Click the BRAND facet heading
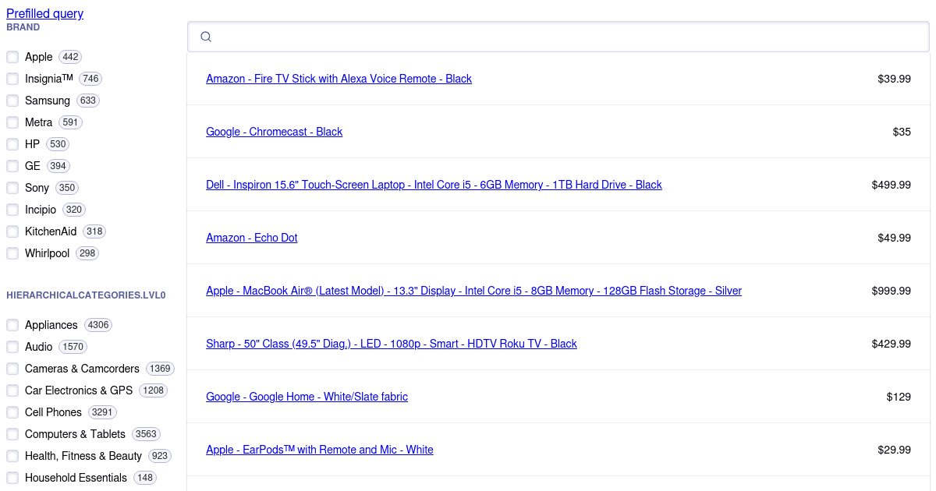 (23, 27)
